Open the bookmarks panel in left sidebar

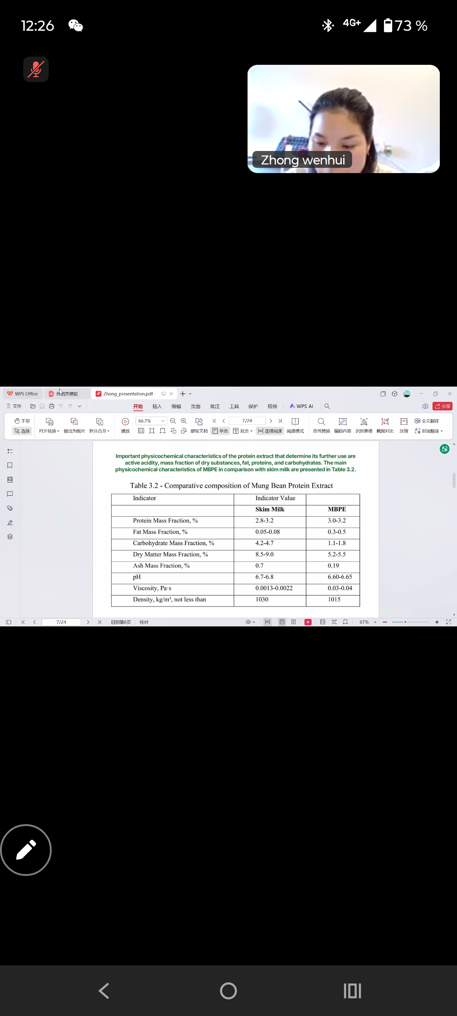click(x=10, y=465)
